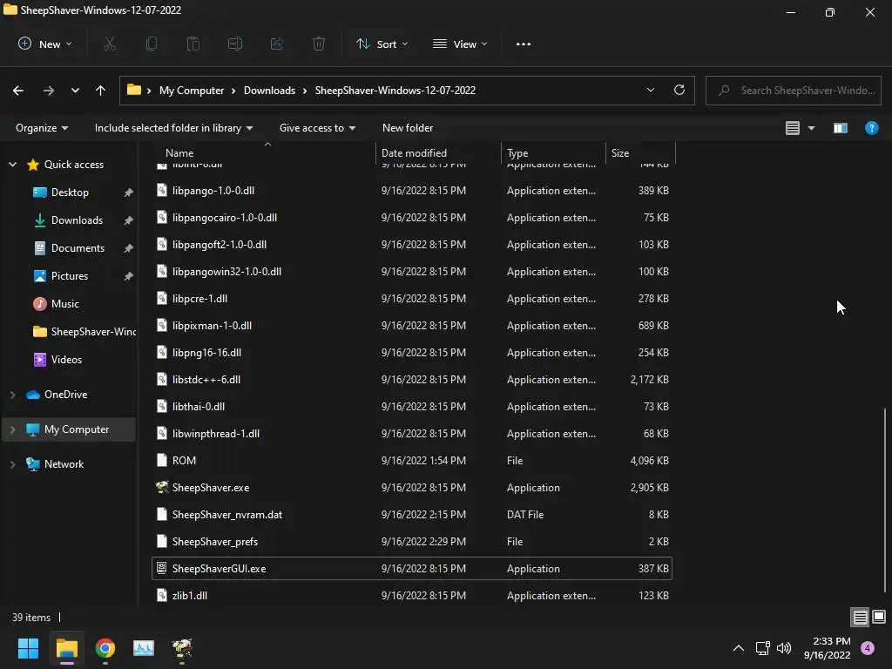Click the SheepShaver.exe file icon
This screenshot has width=892, height=669.
point(162,487)
